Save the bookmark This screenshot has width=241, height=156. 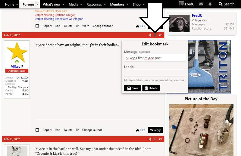133,88
